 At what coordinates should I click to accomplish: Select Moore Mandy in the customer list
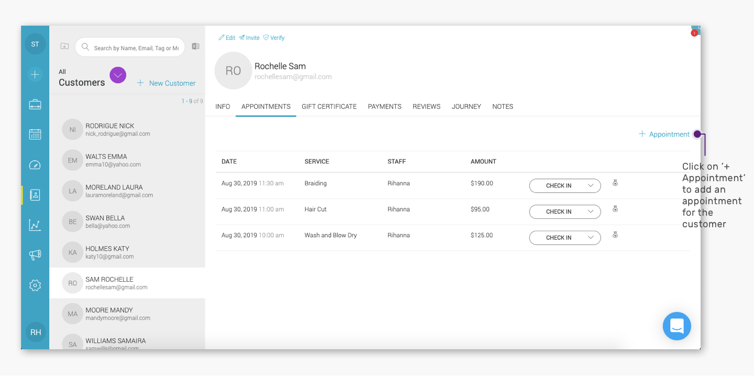coord(127,314)
